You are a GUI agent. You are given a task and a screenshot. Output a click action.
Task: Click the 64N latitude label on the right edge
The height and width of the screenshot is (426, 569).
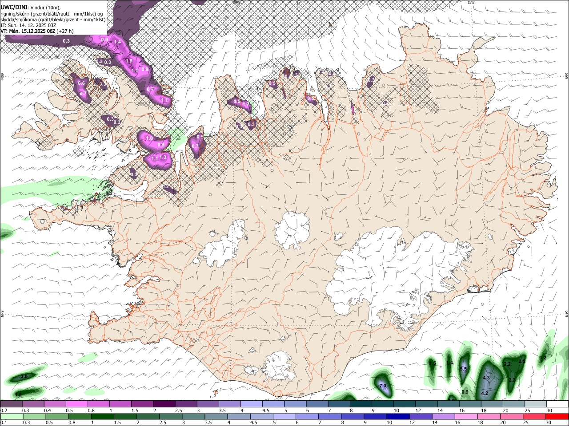coord(567,313)
